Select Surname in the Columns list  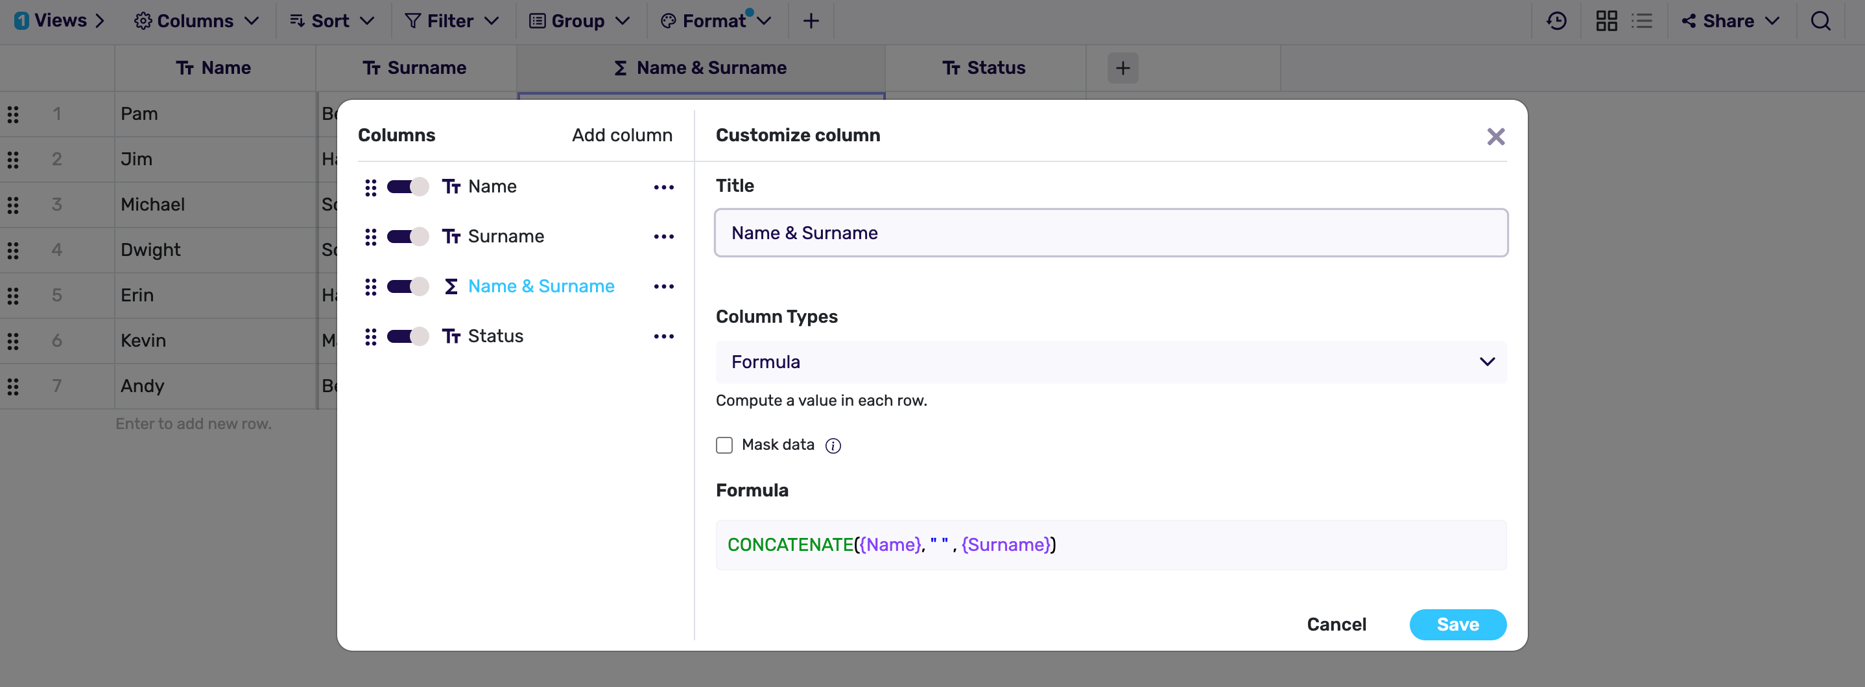coord(505,237)
